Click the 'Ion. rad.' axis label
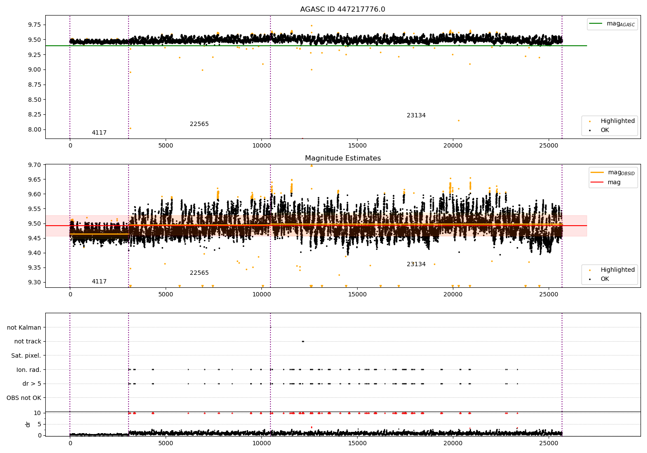 pyautogui.click(x=29, y=370)
